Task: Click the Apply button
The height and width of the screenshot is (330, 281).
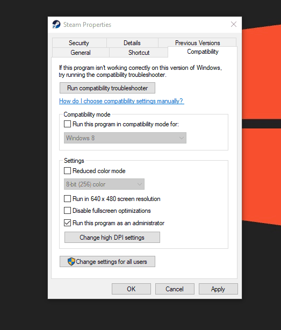Action: pyautogui.click(x=218, y=289)
